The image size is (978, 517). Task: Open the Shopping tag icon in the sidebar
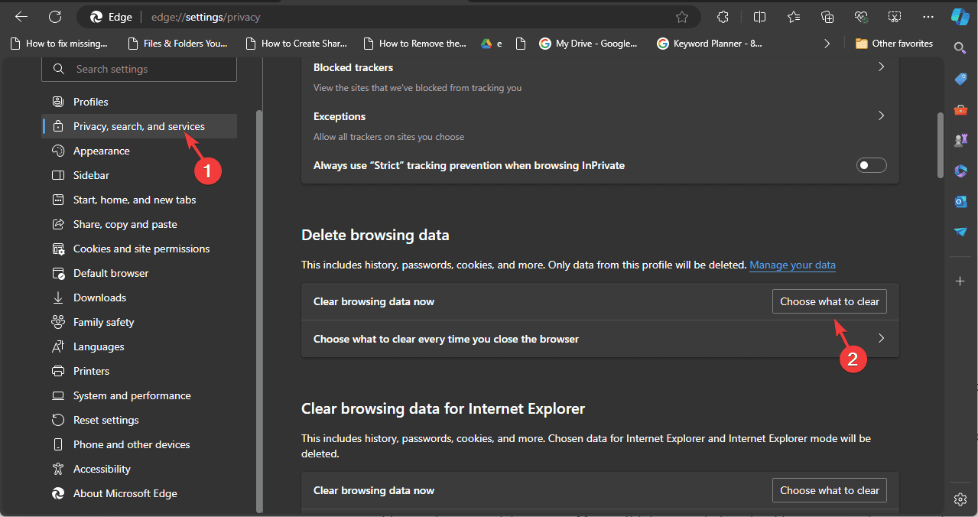[960, 79]
